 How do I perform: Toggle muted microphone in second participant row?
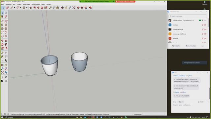[202, 25]
